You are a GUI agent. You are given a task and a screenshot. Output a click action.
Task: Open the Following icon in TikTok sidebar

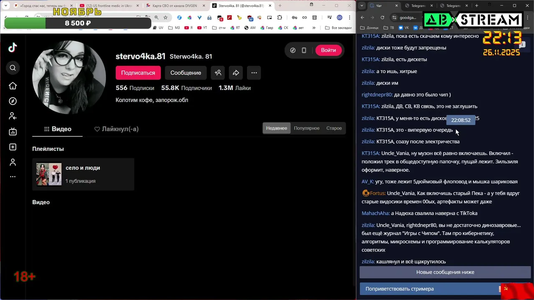pyautogui.click(x=13, y=116)
